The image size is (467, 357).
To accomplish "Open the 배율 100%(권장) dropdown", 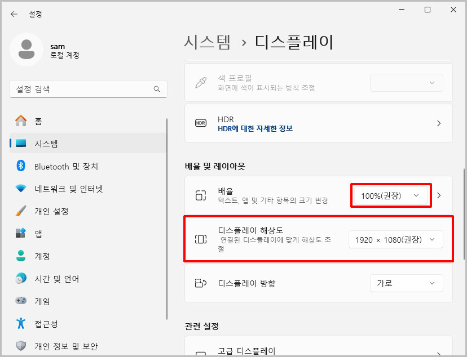I will (391, 195).
